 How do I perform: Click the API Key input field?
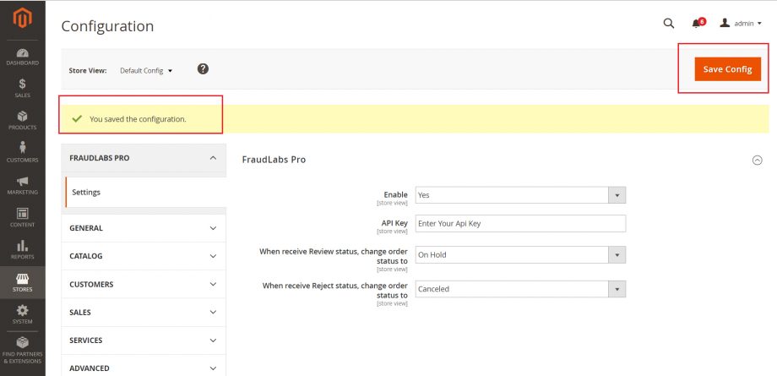pos(520,223)
